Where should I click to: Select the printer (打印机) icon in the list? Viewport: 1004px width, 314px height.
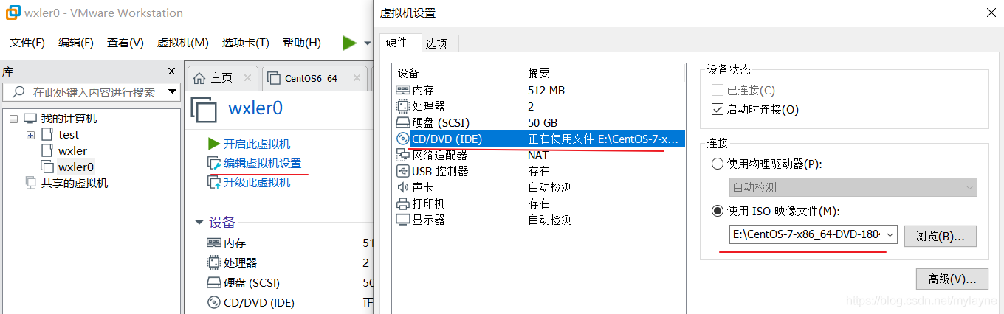(403, 203)
